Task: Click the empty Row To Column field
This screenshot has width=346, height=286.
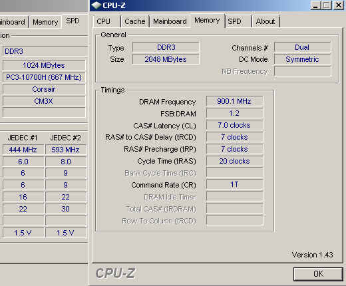Action: [235, 220]
